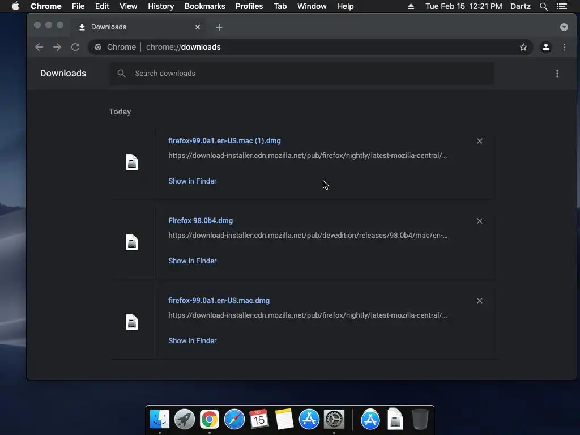This screenshot has height=435, width=580.
Task: Click file icon of firefox-99.0a1.en-US.mac (1).dmg
Action: click(x=131, y=163)
